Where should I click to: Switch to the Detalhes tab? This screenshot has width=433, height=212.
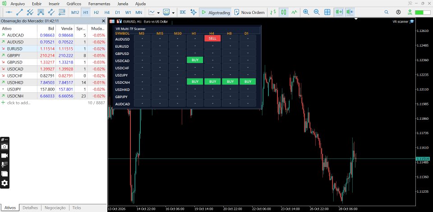click(30, 207)
